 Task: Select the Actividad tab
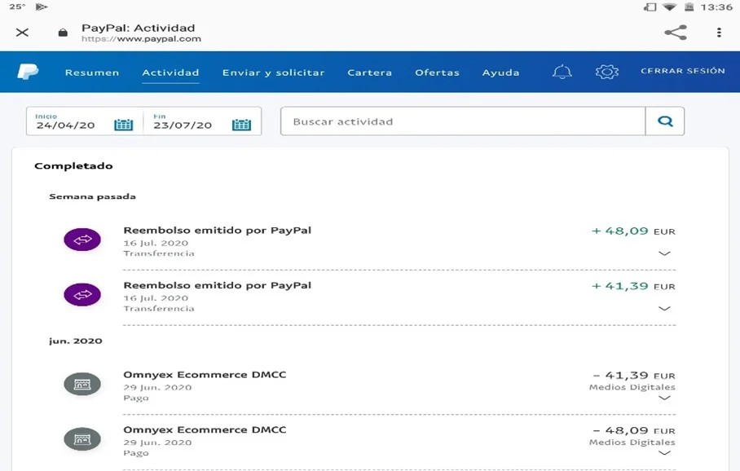tap(170, 73)
